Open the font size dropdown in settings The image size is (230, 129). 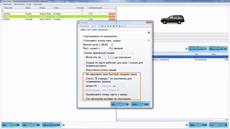tap(99, 26)
